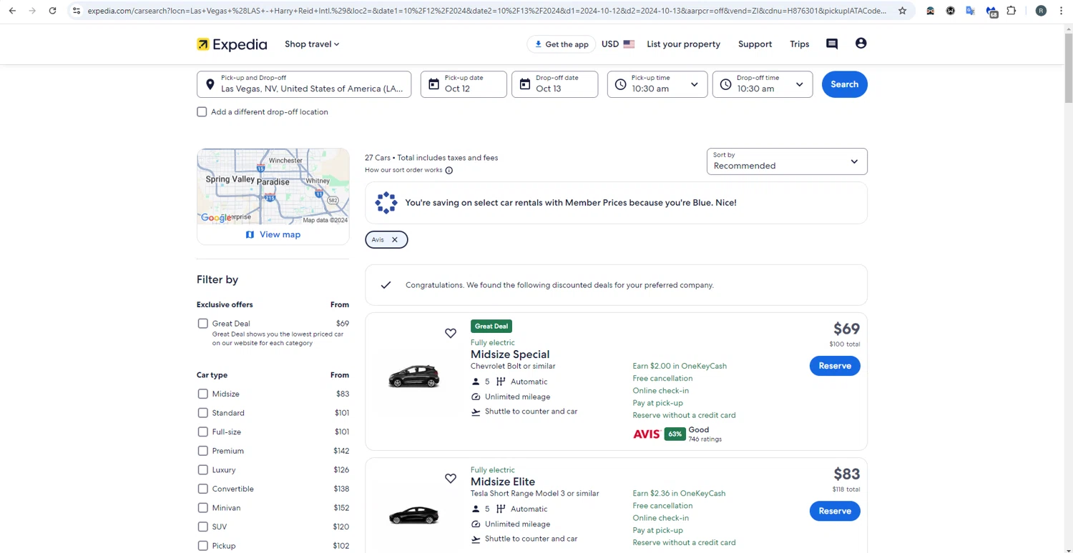Screen dimensions: 1073x553
Task: Bookmark this page with star icon
Action: tap(902, 11)
